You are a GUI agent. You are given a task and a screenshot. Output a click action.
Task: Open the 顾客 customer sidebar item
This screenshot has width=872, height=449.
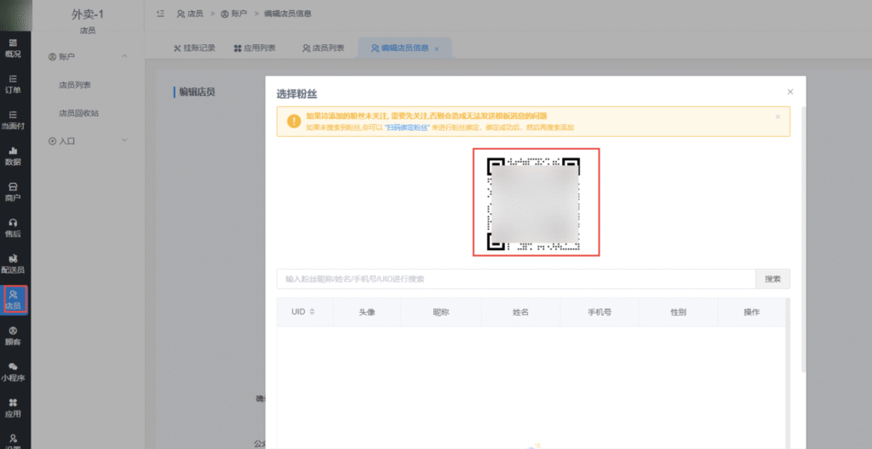[13, 336]
